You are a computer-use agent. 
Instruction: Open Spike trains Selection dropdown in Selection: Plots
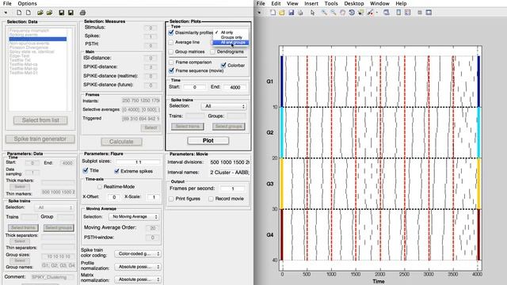pos(223,106)
